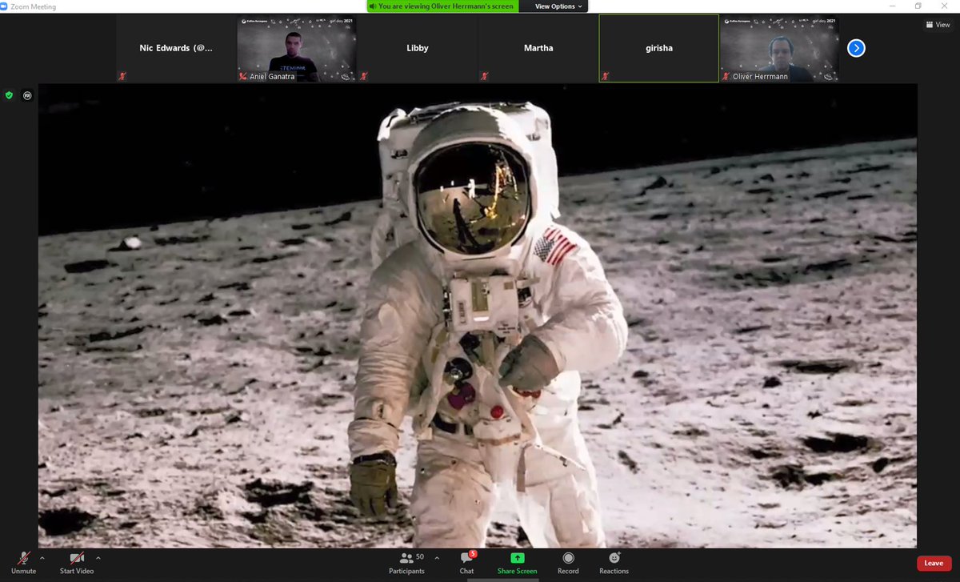Click muted mic icon on girisha tile

(x=606, y=76)
